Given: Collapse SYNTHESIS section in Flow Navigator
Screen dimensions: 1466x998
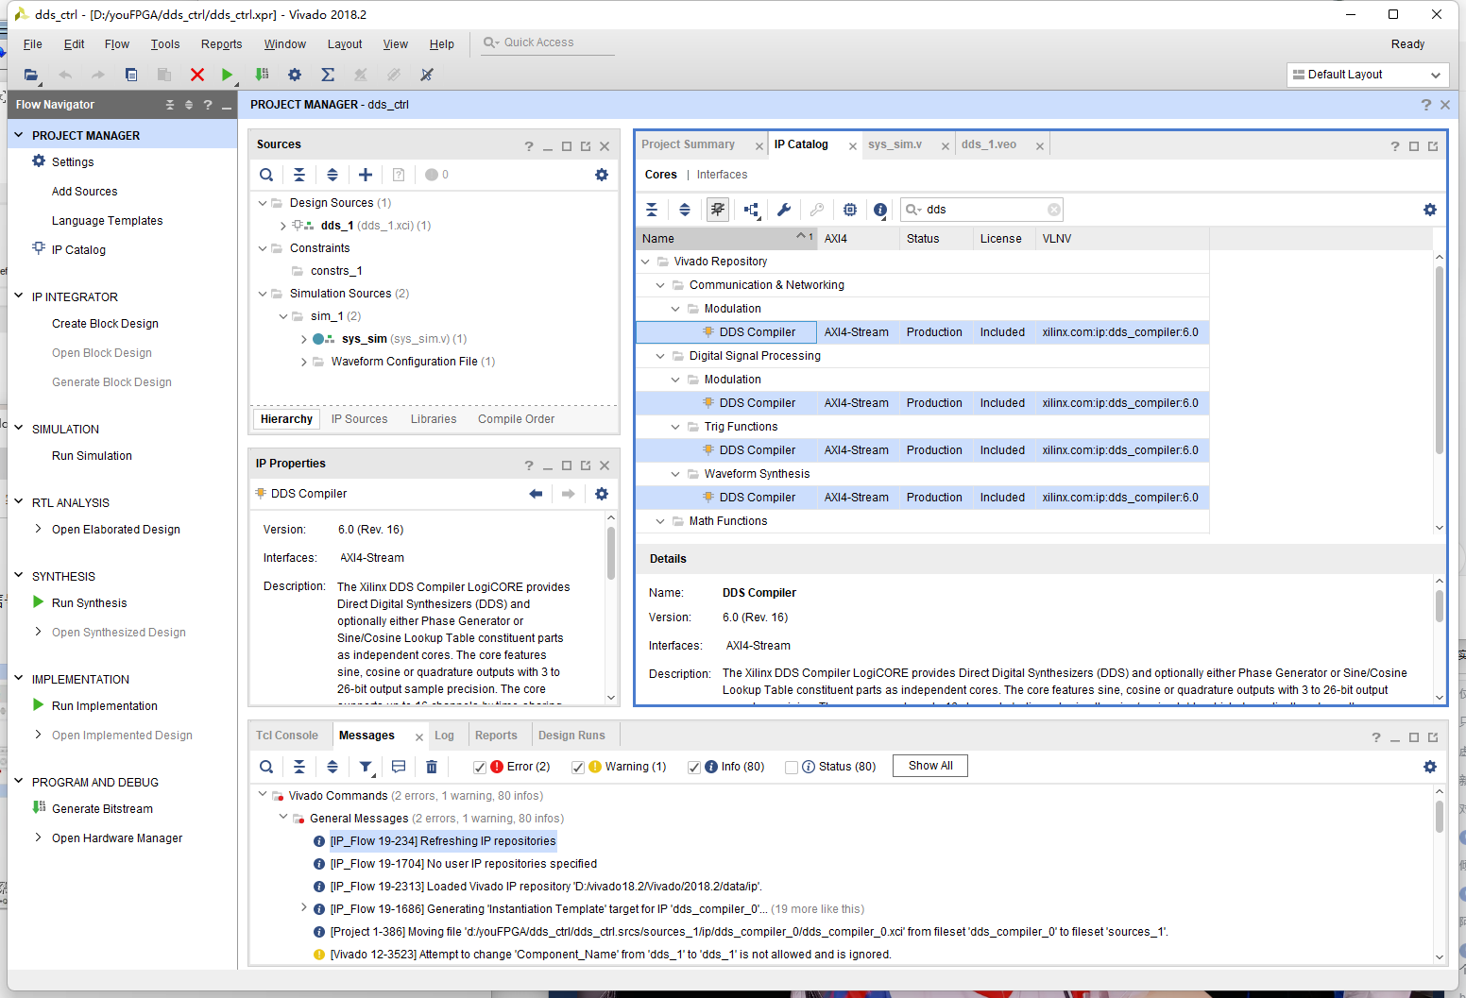Looking at the screenshot, I should (18, 575).
